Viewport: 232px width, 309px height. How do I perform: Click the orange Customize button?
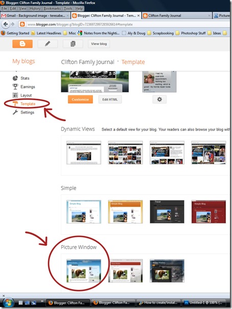pos(80,100)
